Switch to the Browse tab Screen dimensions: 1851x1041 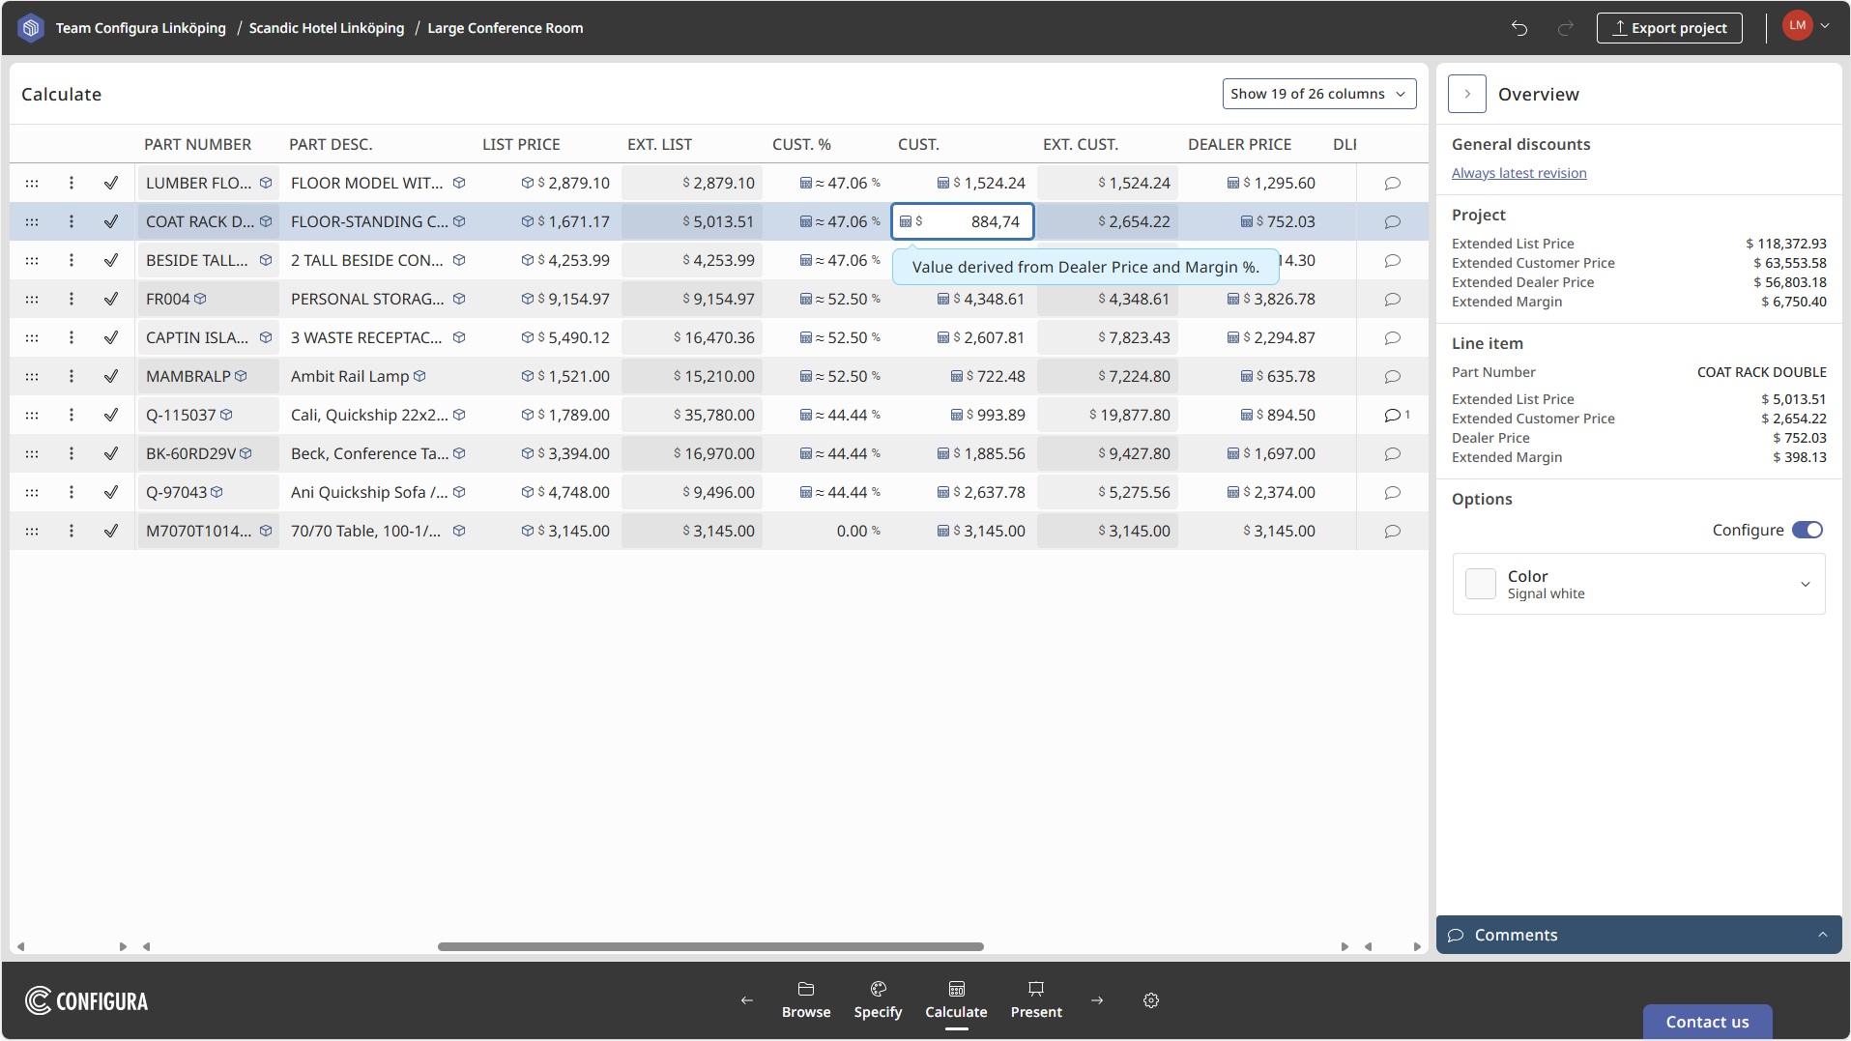(806, 1000)
